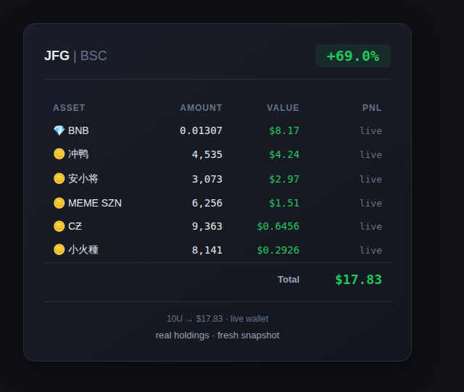Click the $4.24 value
464x392 pixels.
[x=284, y=154]
